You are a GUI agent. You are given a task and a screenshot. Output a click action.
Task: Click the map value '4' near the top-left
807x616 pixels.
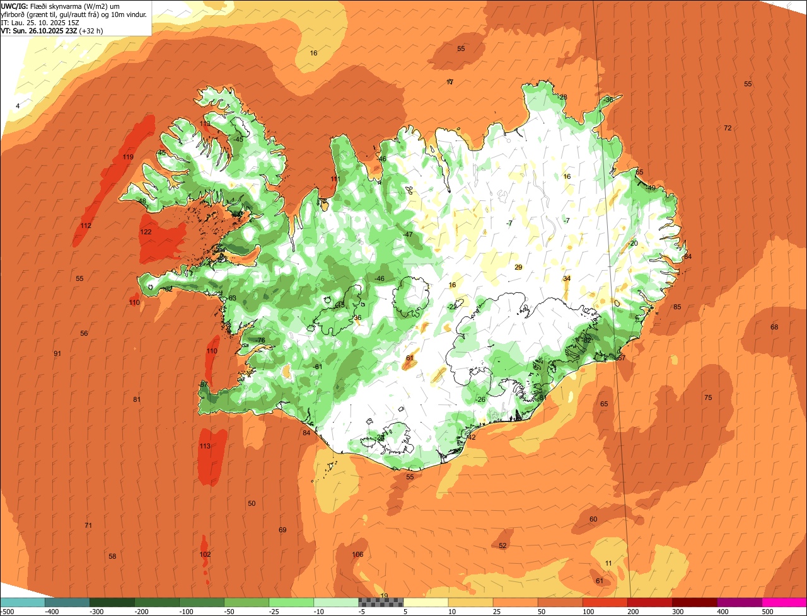tap(18, 106)
